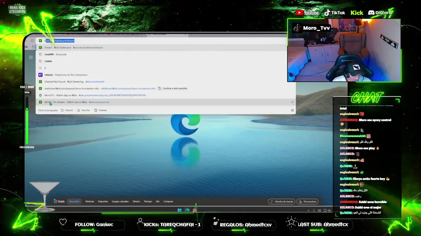Open the Dinero tab
The height and width of the screenshot is (236, 421).
pos(136,202)
